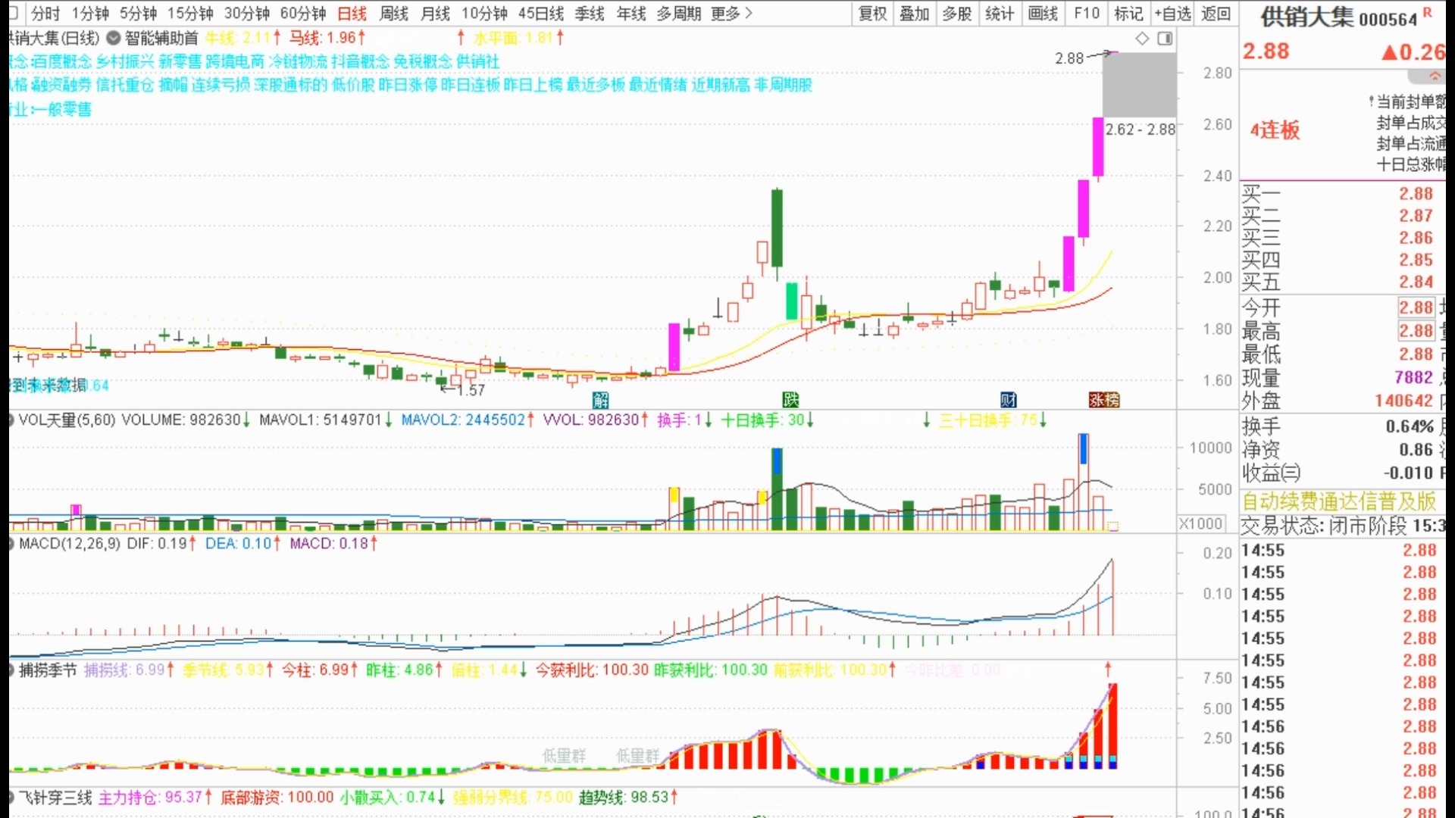
Task: Switch to 年线 yearly chart
Action: pyautogui.click(x=631, y=14)
